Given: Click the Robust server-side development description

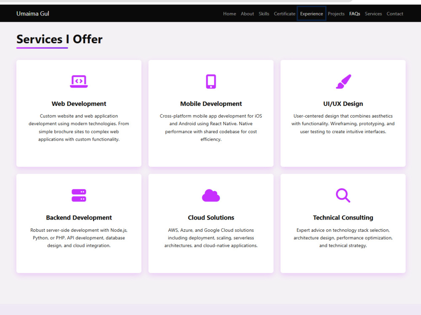Looking at the screenshot, I should coord(79,238).
